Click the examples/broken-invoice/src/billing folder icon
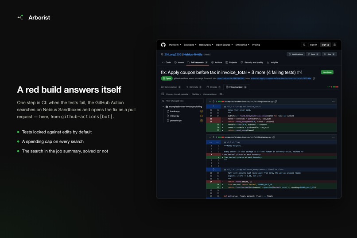 coord(167,106)
